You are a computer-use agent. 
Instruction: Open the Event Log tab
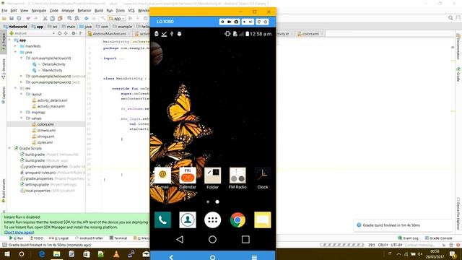pyautogui.click(x=408, y=238)
